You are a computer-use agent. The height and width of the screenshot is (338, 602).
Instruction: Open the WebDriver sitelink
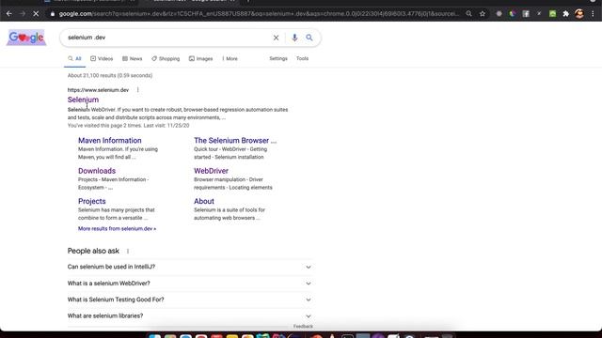[x=211, y=171]
